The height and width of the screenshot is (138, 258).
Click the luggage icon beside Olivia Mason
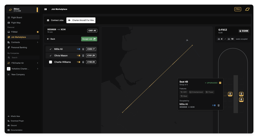click(x=83, y=56)
